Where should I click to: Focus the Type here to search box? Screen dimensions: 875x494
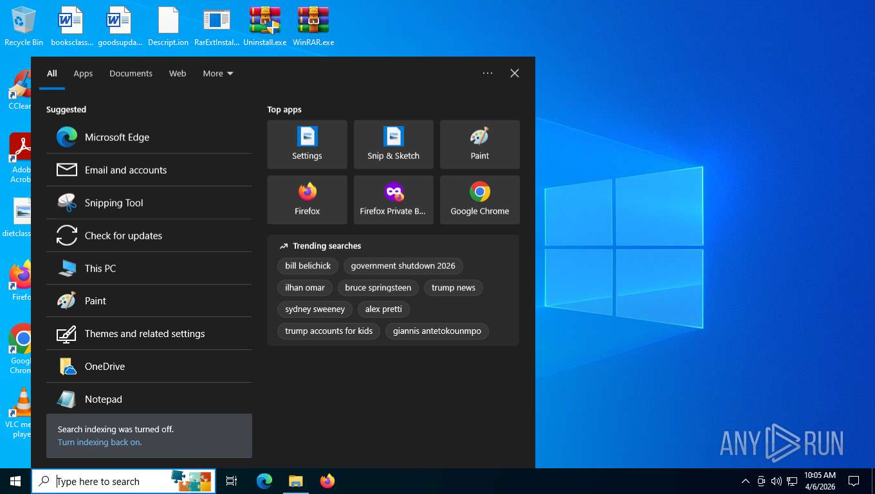[x=124, y=481]
